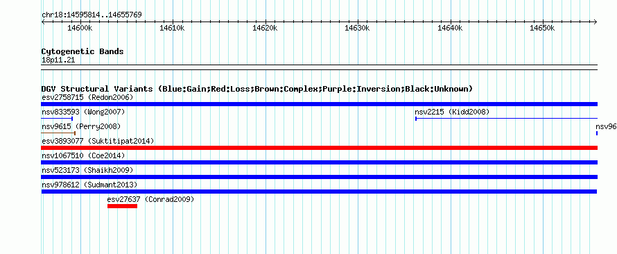Click the short blue nsv833593 variant bar
617x254 pixels.
[57, 119]
